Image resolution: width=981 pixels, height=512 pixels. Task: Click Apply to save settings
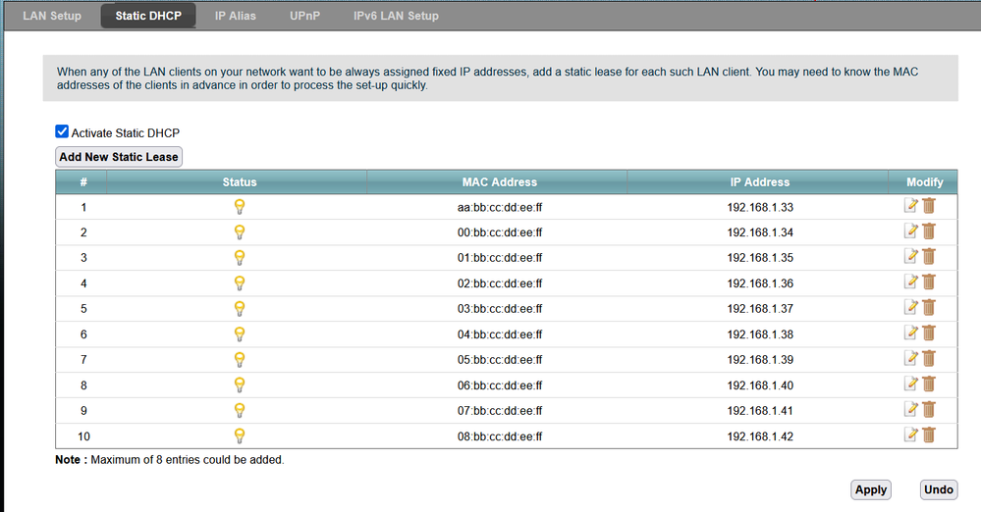[x=870, y=489]
